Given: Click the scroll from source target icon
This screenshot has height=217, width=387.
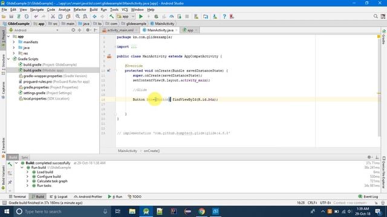Looking at the screenshot, I should 73,30.
